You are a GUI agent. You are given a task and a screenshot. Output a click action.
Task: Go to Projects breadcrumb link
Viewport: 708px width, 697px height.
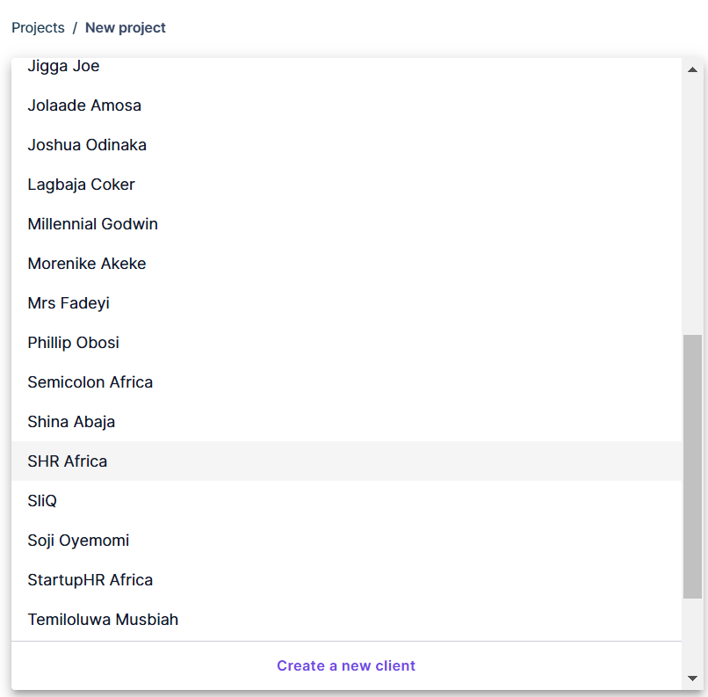(x=38, y=27)
